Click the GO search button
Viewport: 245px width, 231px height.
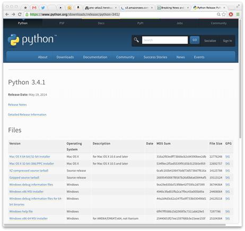(195, 40)
